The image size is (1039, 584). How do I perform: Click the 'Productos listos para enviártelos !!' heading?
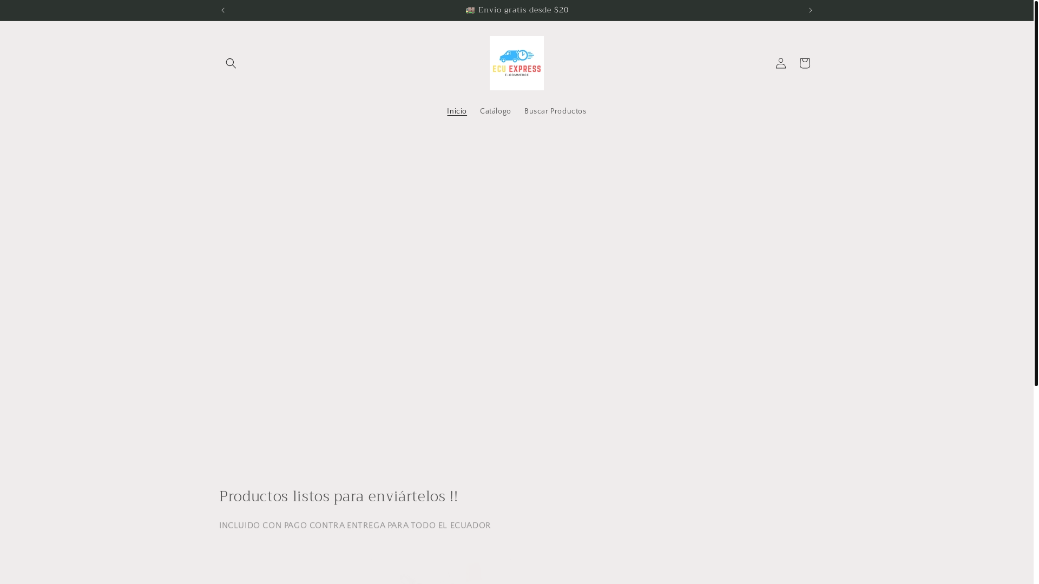point(338,496)
